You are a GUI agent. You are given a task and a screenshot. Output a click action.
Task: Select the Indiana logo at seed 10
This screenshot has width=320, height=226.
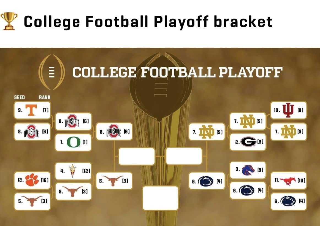pos(288,110)
